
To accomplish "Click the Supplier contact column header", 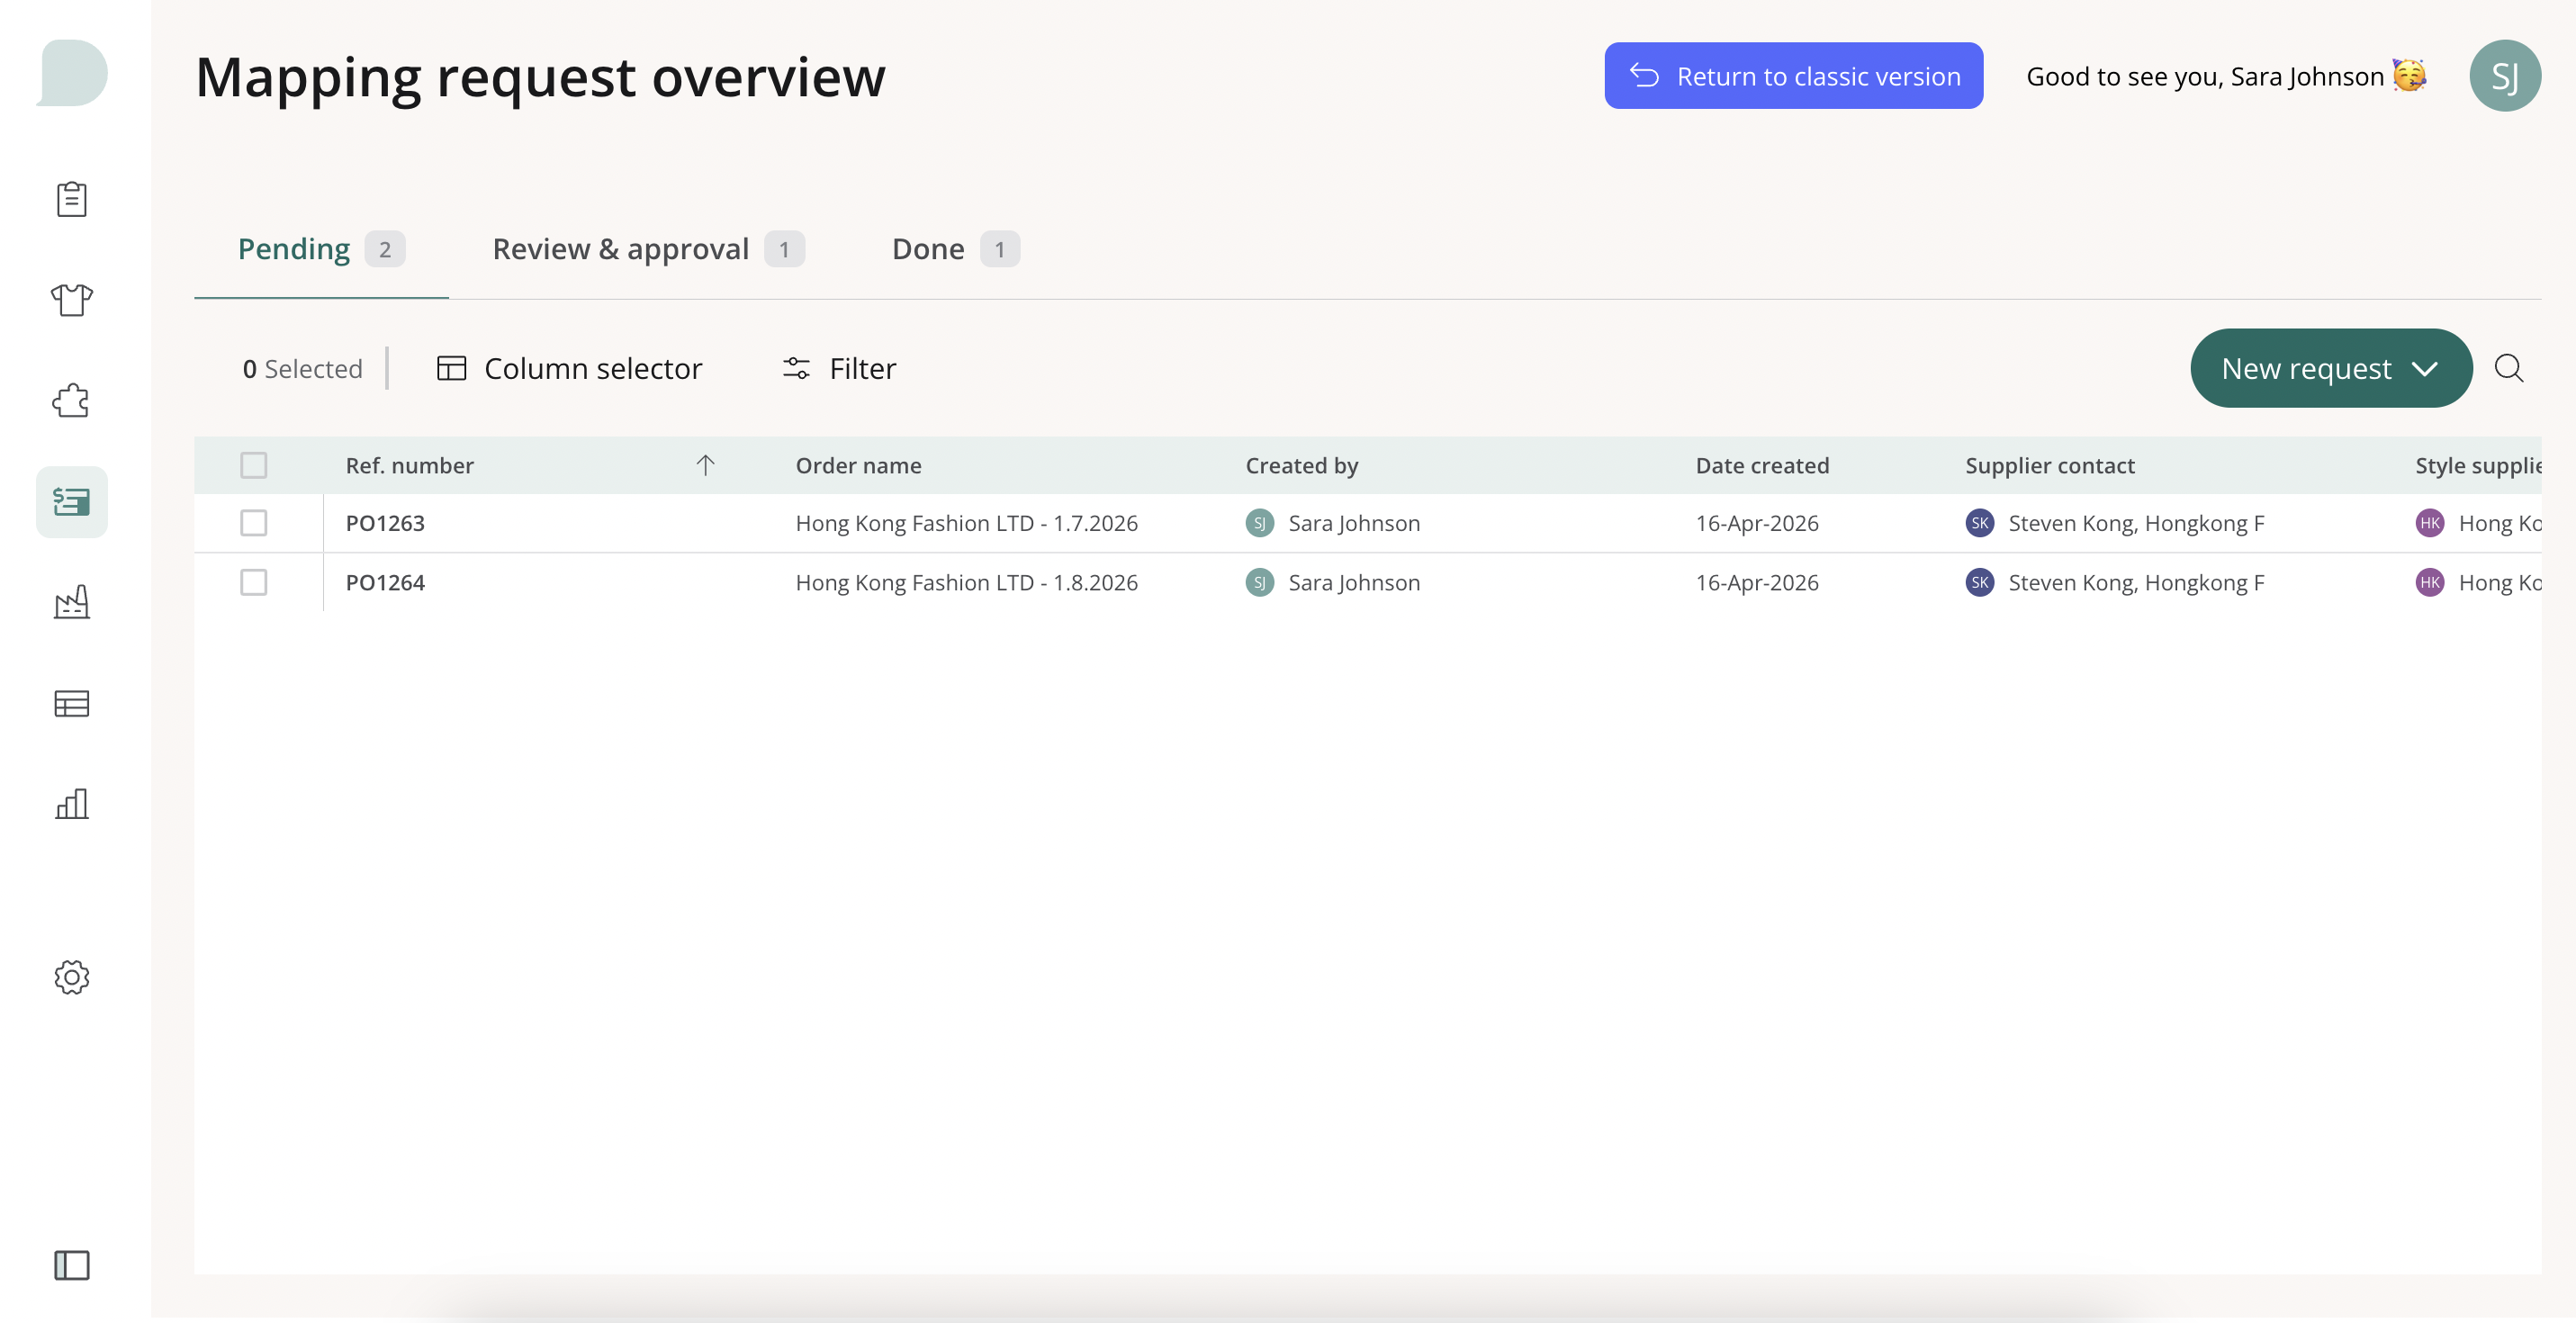I will [x=2050, y=466].
